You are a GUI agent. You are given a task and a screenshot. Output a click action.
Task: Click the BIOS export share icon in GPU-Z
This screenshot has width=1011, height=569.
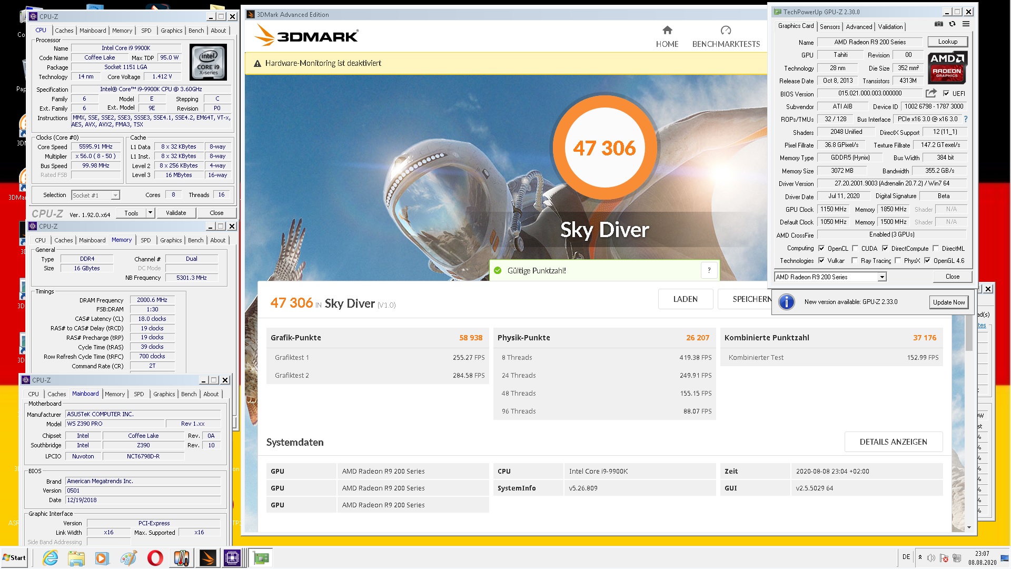(x=931, y=93)
